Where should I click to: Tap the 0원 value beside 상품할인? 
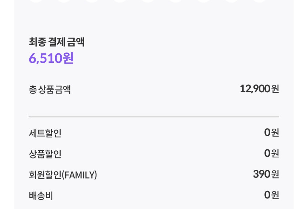coord(271,153)
